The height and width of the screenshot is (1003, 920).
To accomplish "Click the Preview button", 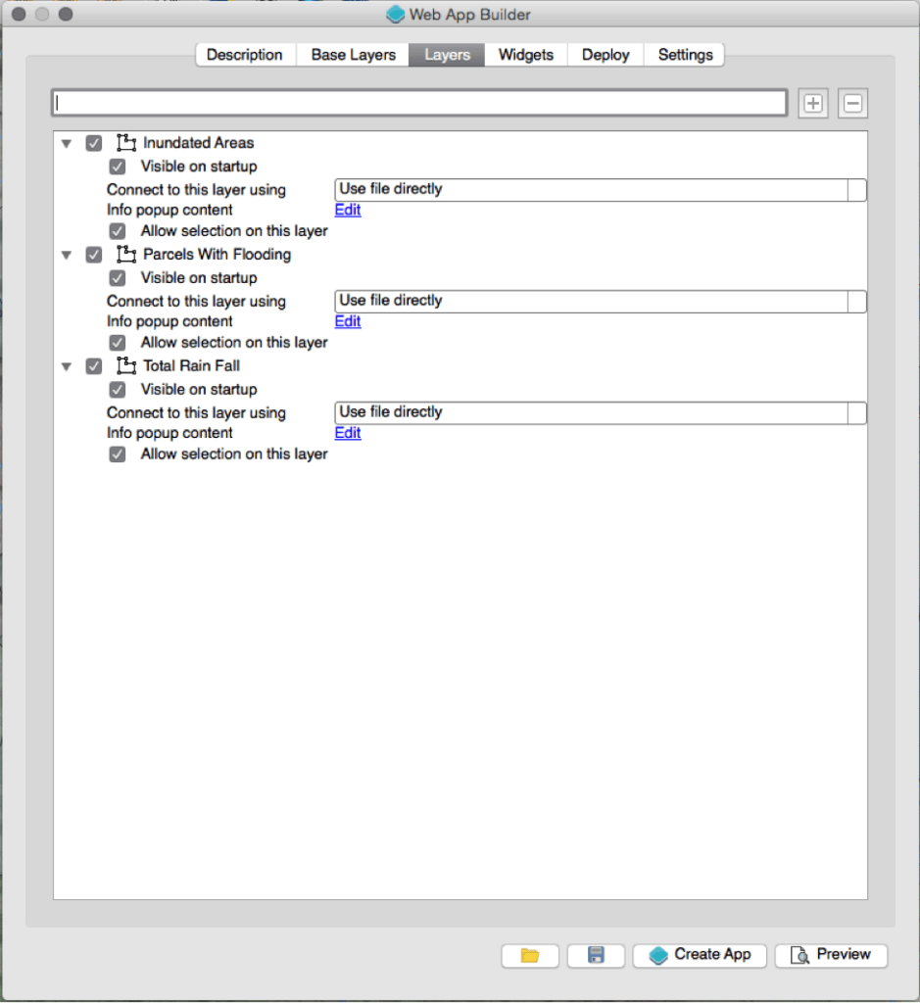I will click(x=831, y=955).
